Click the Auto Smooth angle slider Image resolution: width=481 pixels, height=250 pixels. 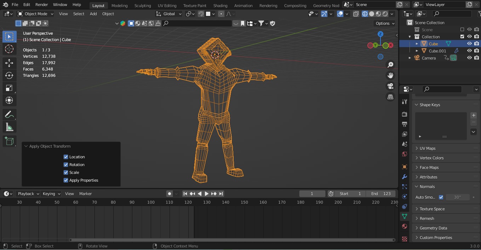457,197
